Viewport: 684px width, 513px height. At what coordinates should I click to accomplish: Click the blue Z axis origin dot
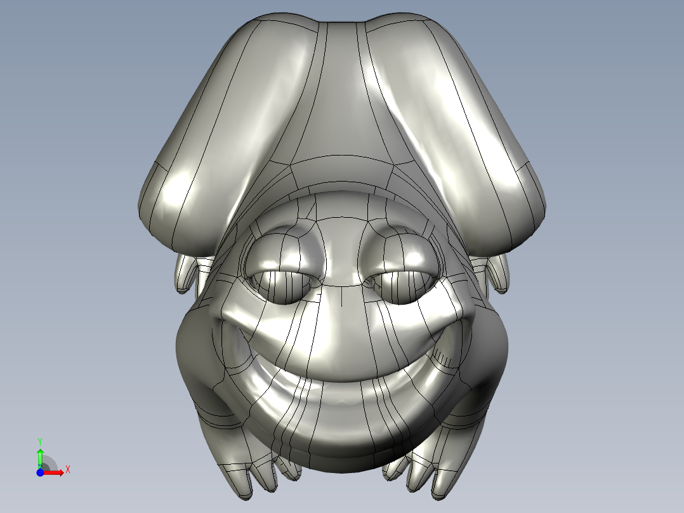pos(40,472)
